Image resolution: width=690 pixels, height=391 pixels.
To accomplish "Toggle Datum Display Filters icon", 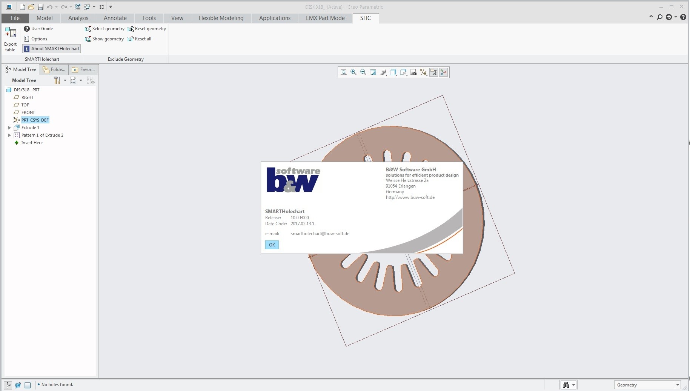I will coord(424,72).
